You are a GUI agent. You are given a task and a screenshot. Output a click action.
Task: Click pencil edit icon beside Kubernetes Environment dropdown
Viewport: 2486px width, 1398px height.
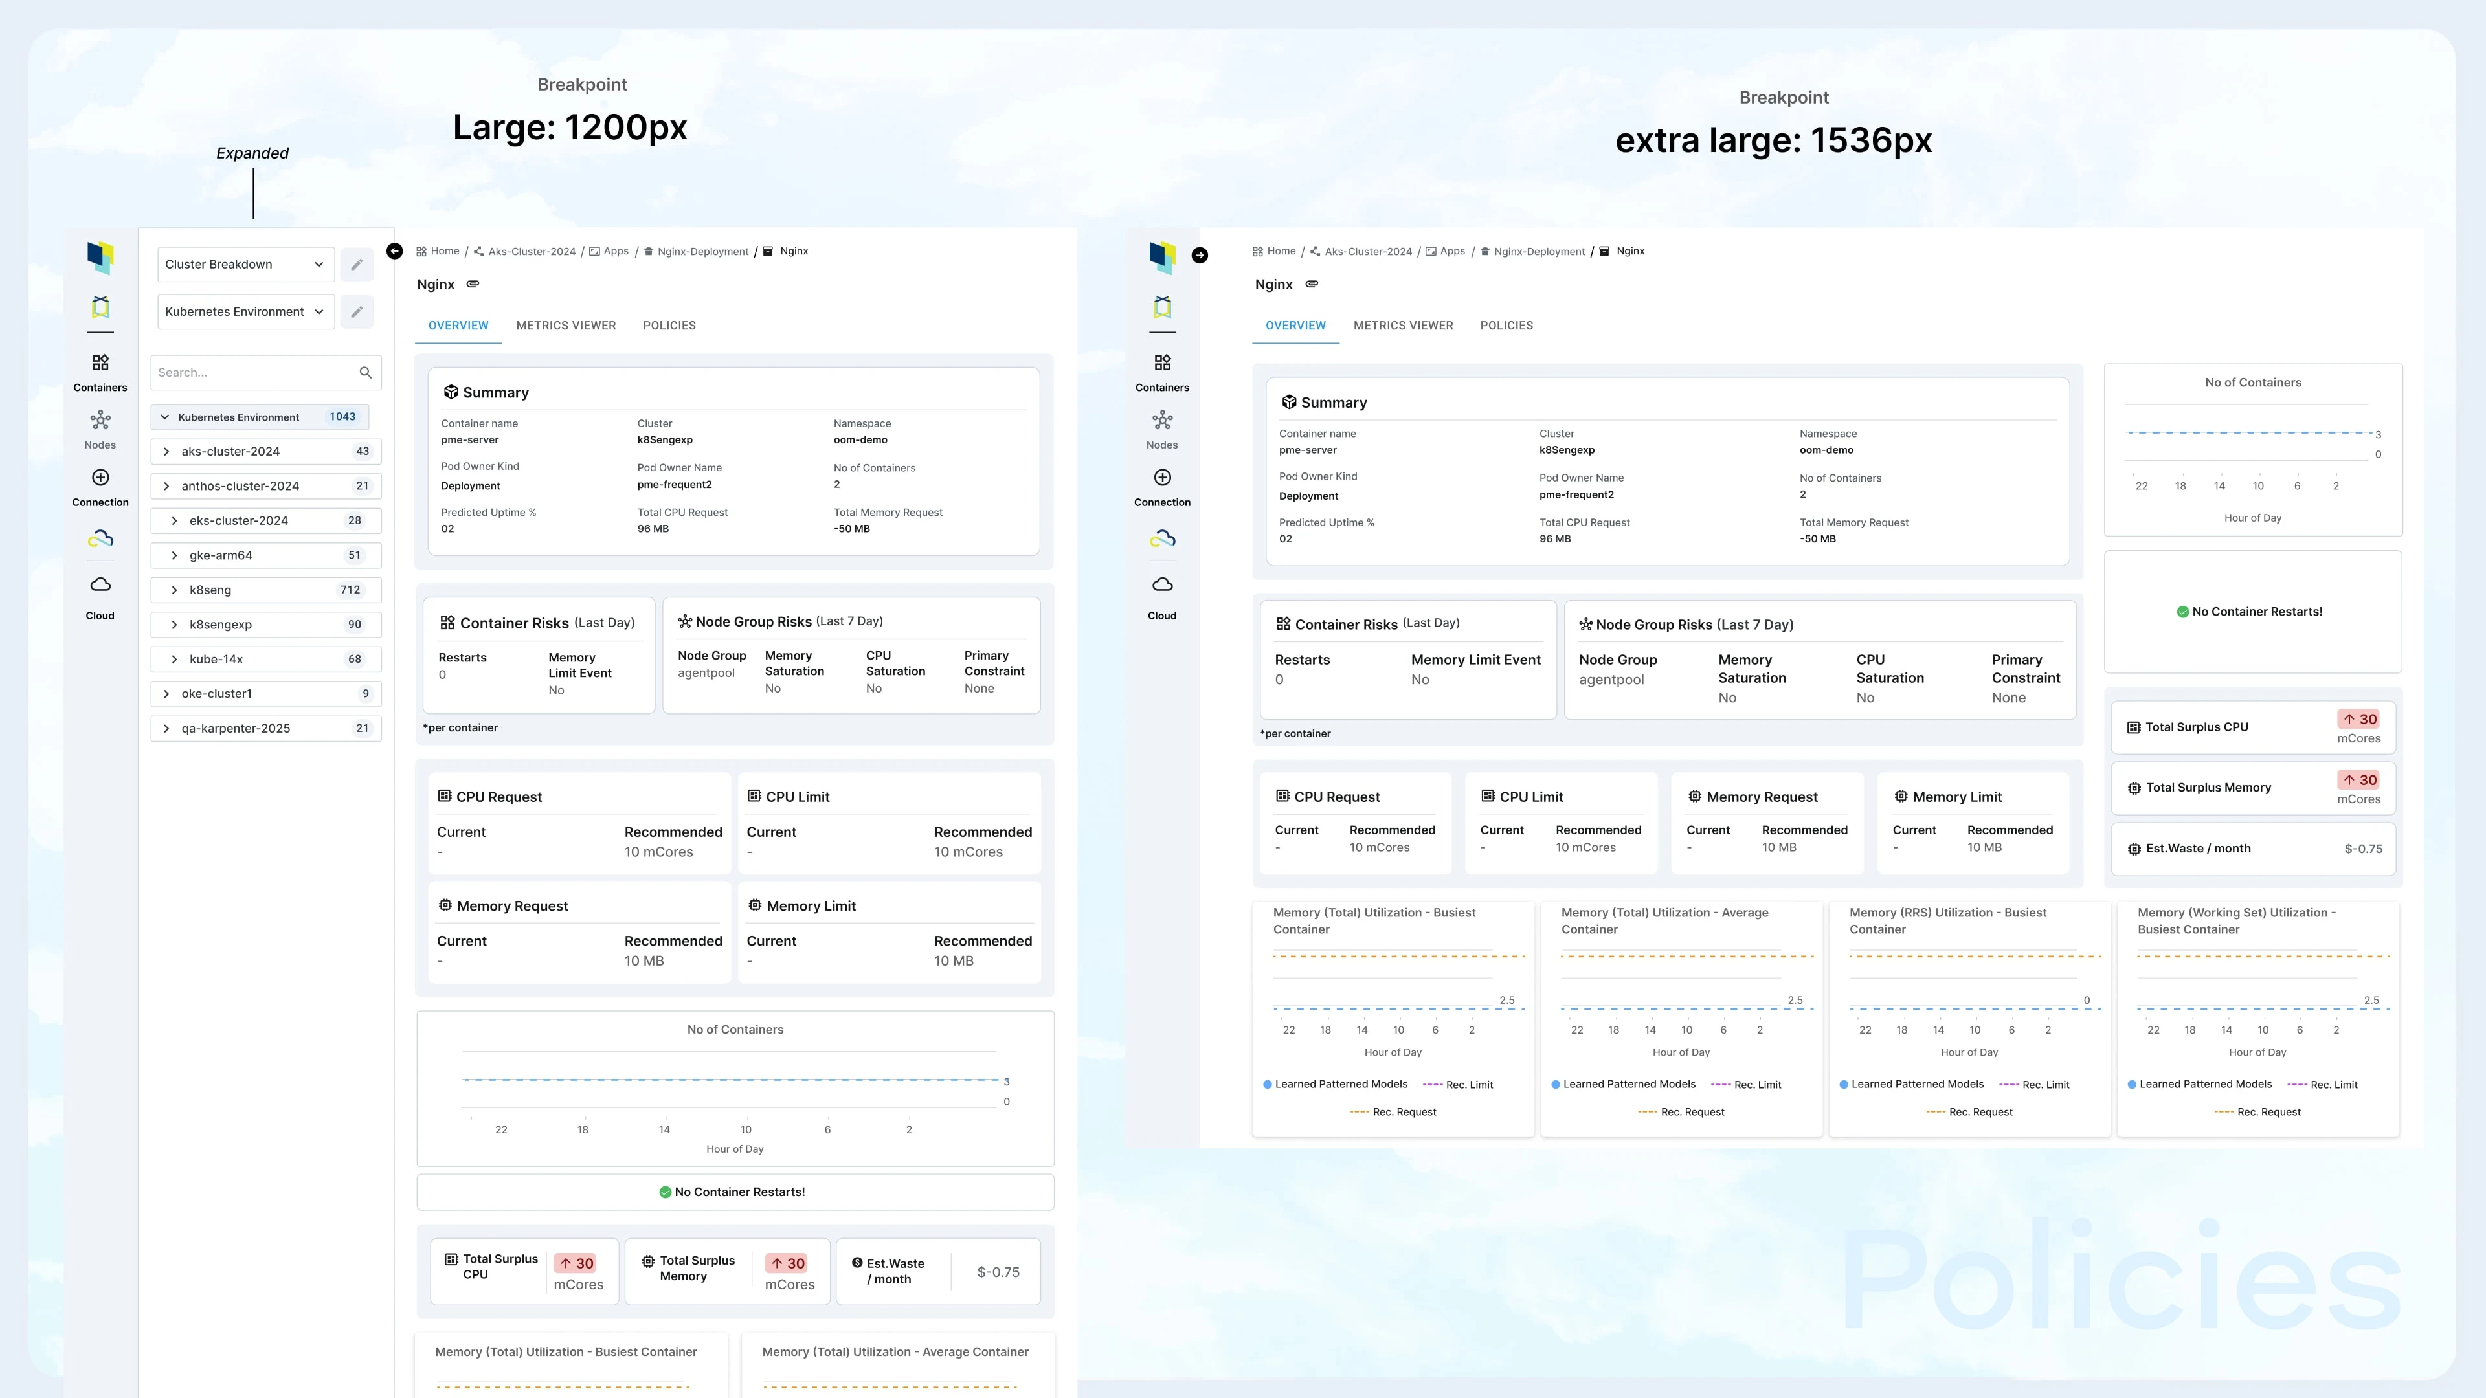tap(356, 311)
